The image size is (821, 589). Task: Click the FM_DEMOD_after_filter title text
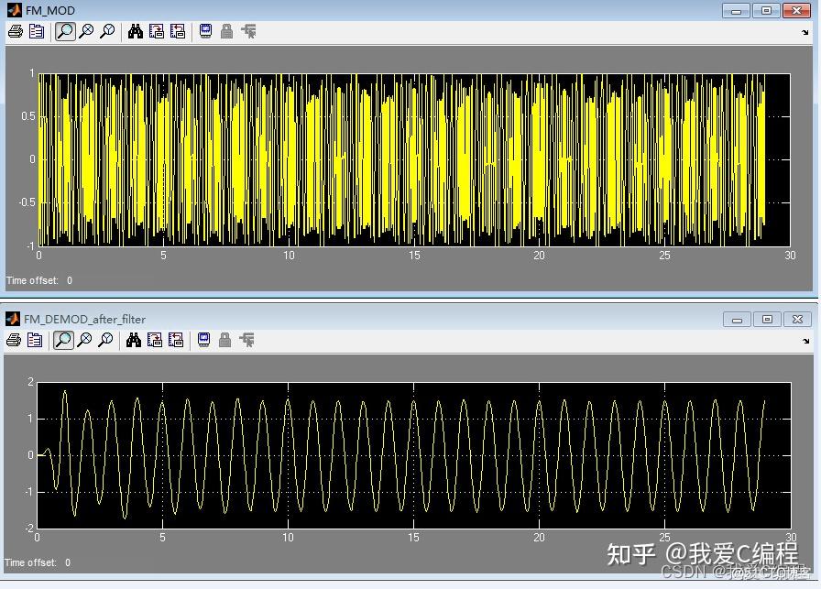[84, 320]
